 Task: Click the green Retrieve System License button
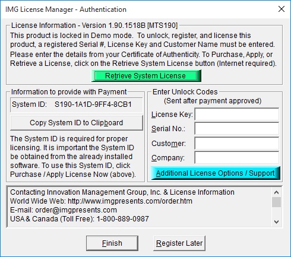pos(146,76)
